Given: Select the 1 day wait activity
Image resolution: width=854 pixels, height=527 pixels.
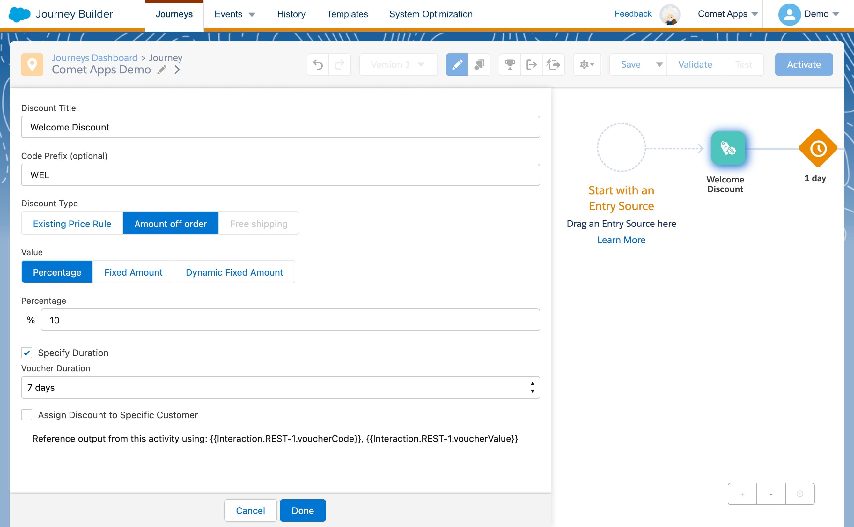Looking at the screenshot, I should 818,148.
